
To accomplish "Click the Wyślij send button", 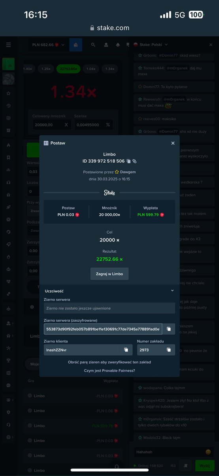I will click(204, 466).
